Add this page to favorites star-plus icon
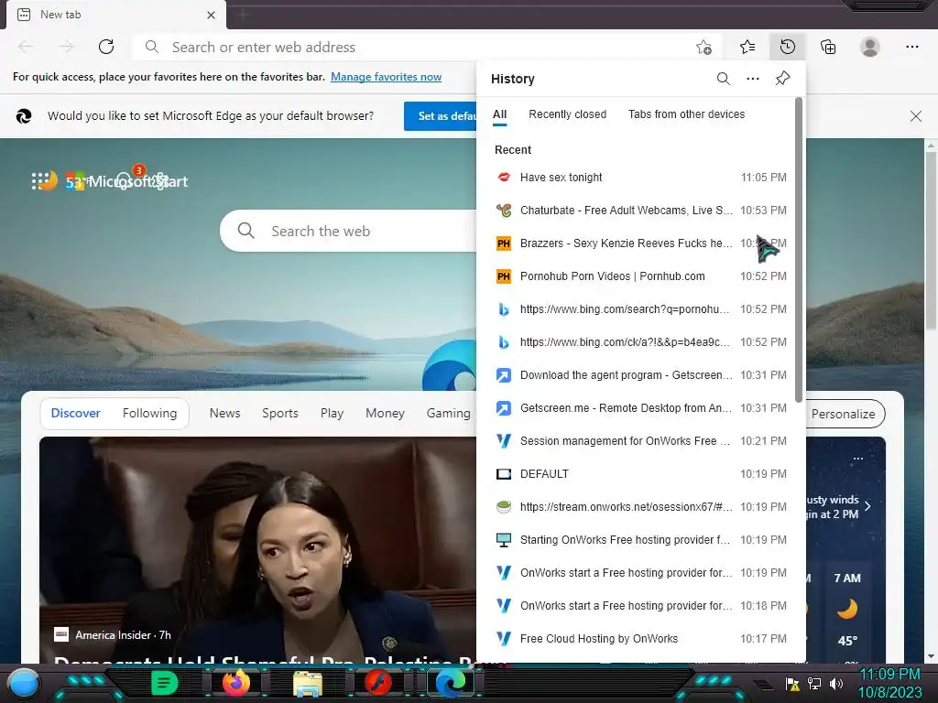Screen dimensions: 938x703 click(704, 47)
